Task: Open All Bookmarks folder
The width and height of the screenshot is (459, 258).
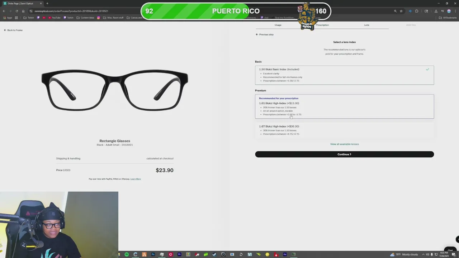Action: [448, 18]
